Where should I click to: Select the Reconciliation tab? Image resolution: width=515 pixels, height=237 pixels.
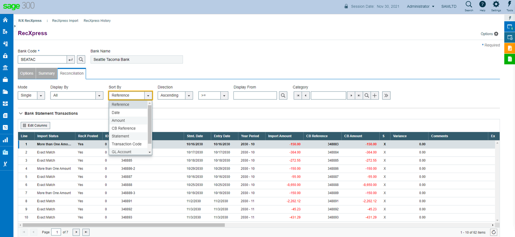click(x=72, y=73)
